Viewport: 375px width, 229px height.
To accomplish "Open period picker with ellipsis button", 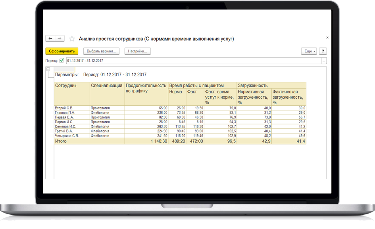I will (324, 61).
